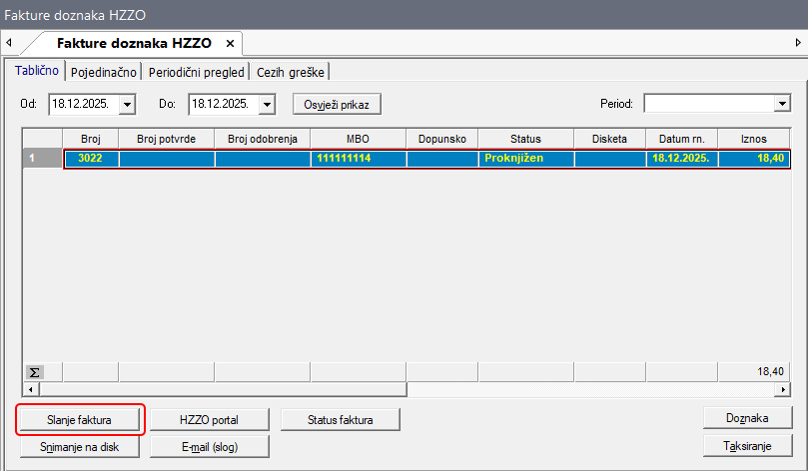The height and width of the screenshot is (471, 808).
Task: Click the Doznaka button
Action: pyautogui.click(x=748, y=418)
